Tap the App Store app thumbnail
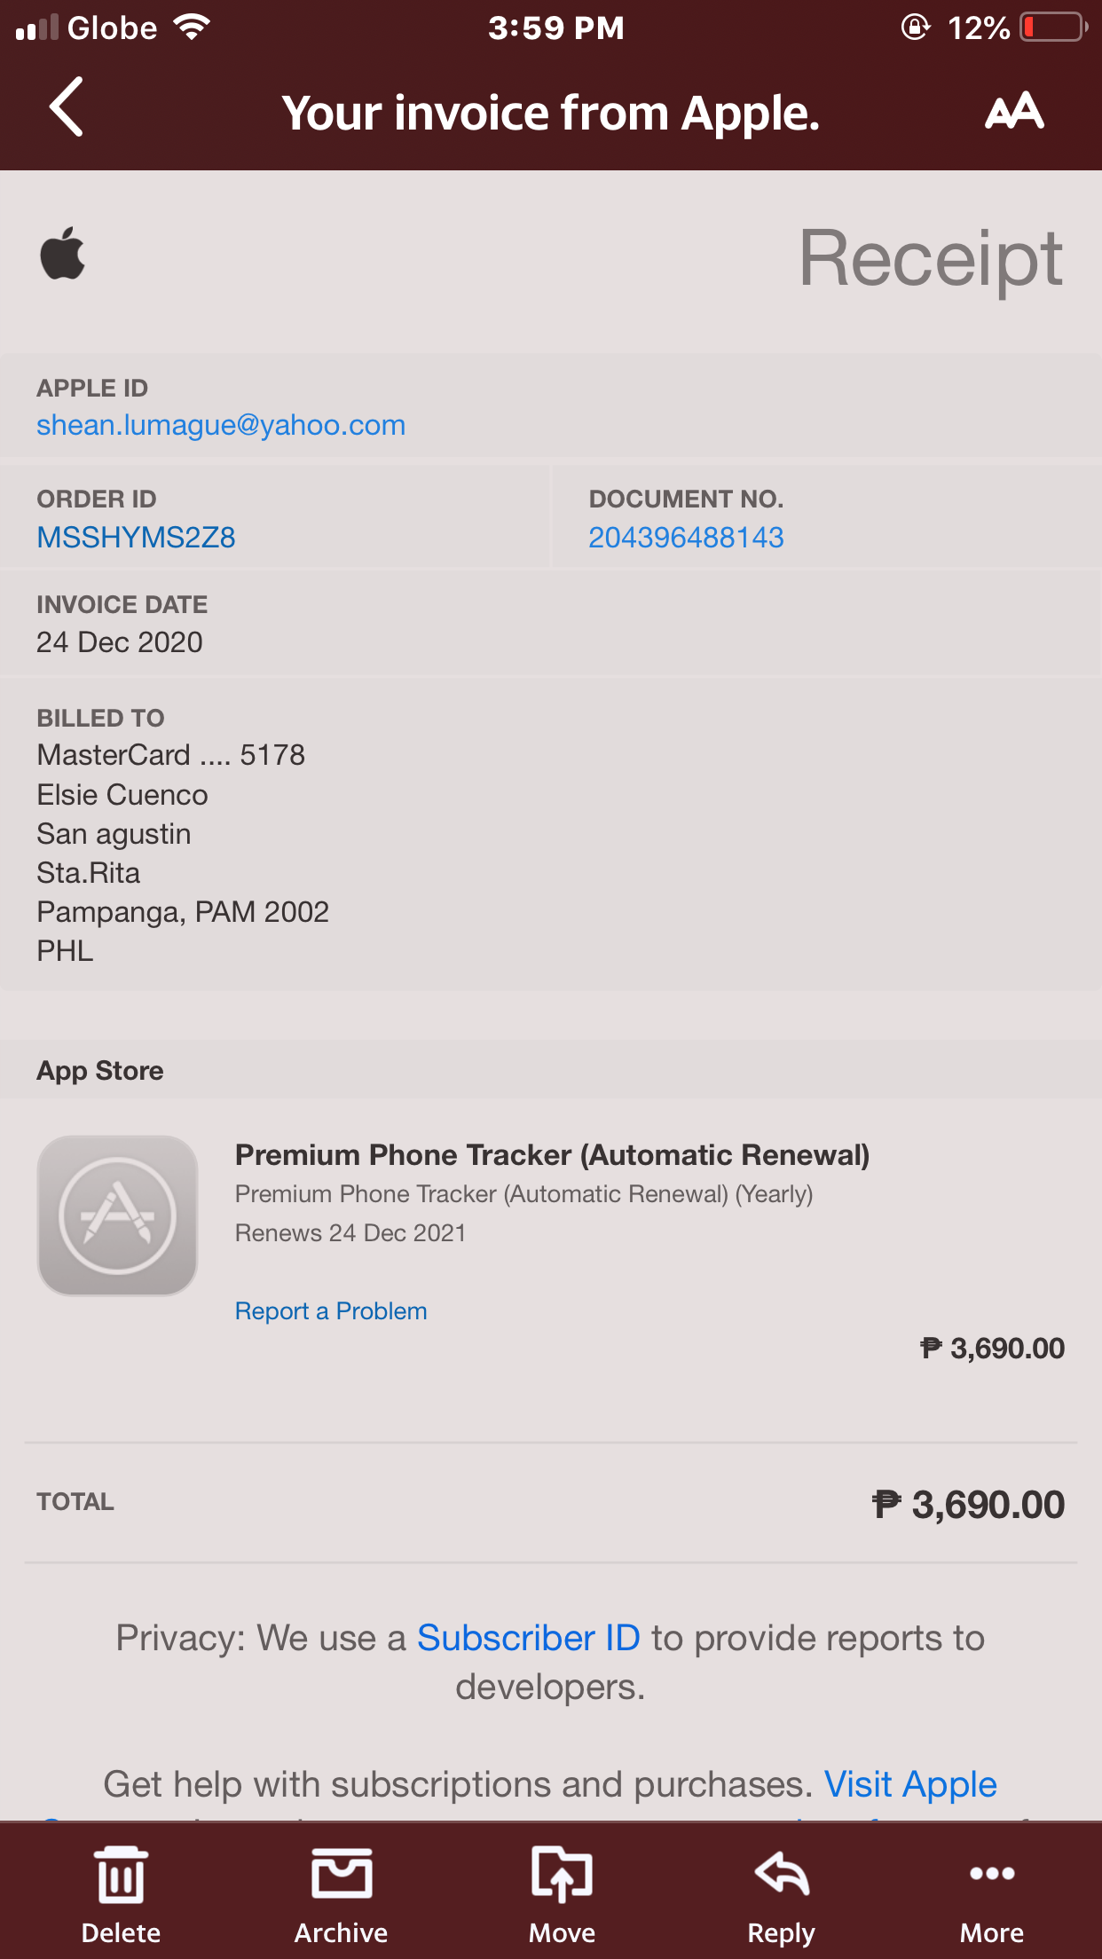The height and width of the screenshot is (1959, 1102). point(117,1216)
